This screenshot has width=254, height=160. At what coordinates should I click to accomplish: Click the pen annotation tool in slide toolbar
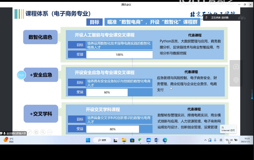click(x=29, y=132)
